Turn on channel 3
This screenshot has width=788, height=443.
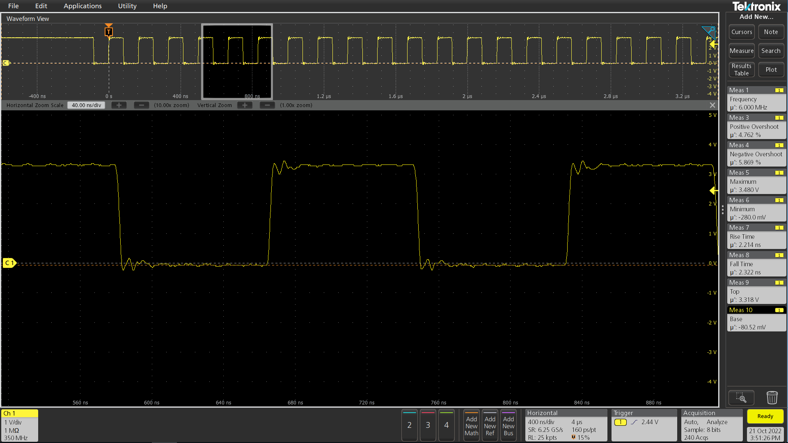[428, 425]
